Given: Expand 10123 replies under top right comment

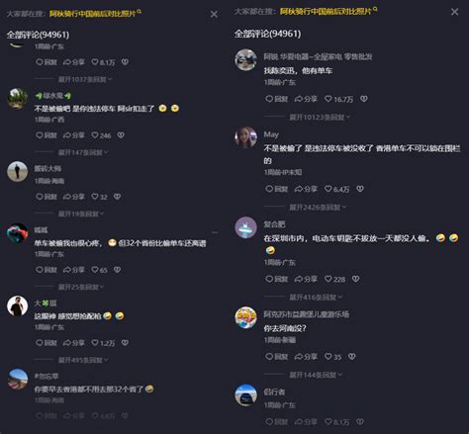Looking at the screenshot, I should pos(320,117).
